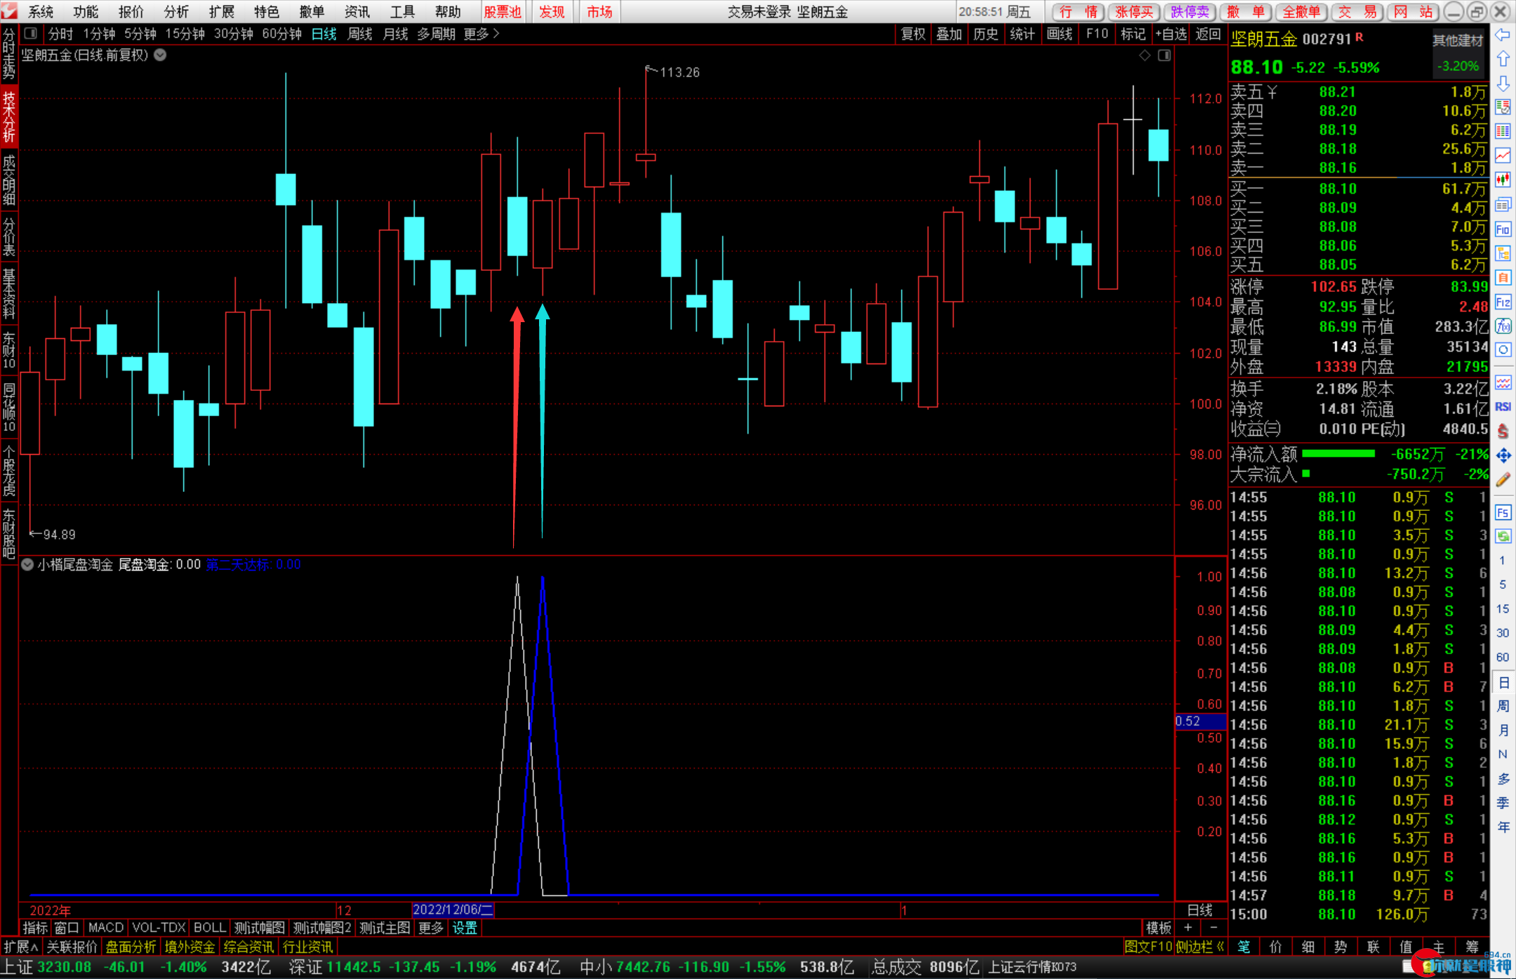Image resolution: width=1516 pixels, height=979 pixels.
Task: Click the 股票池 button
Action: (x=503, y=12)
